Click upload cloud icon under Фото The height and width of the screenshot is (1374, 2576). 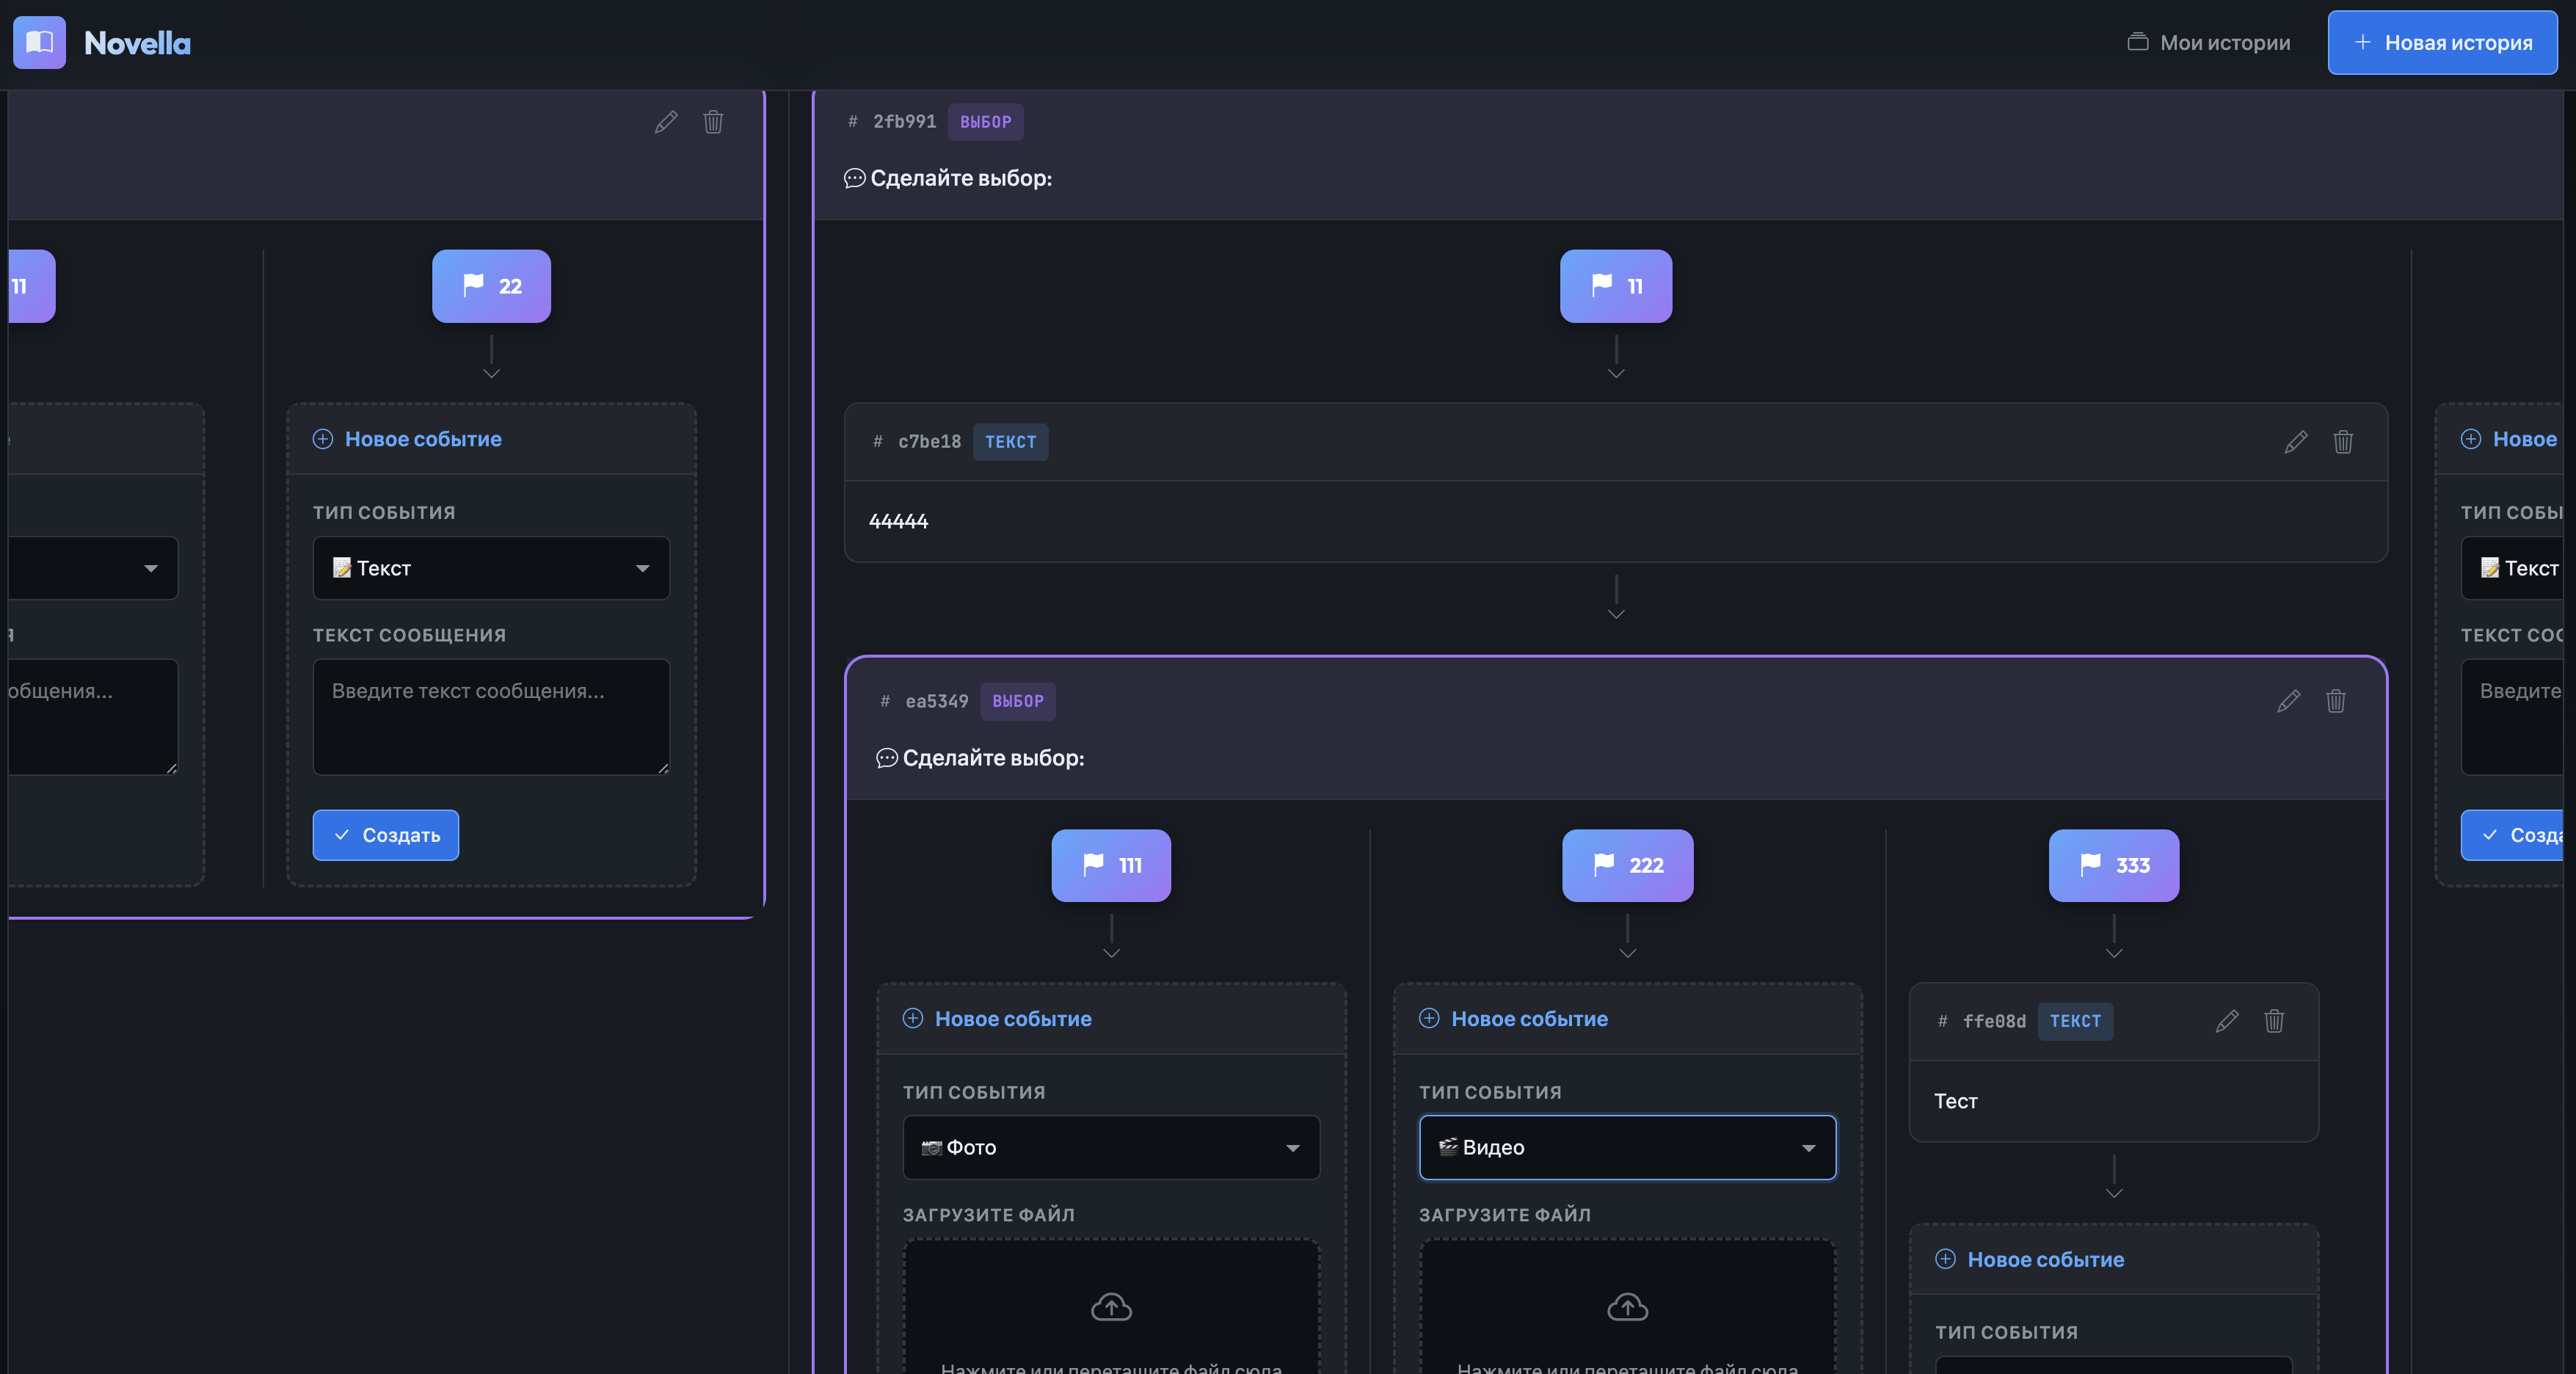pyautogui.click(x=1110, y=1307)
